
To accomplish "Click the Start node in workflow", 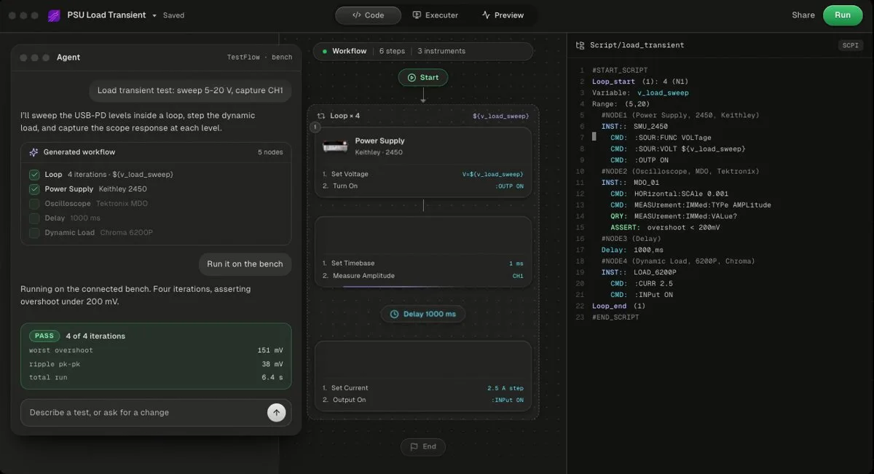I will [x=423, y=77].
